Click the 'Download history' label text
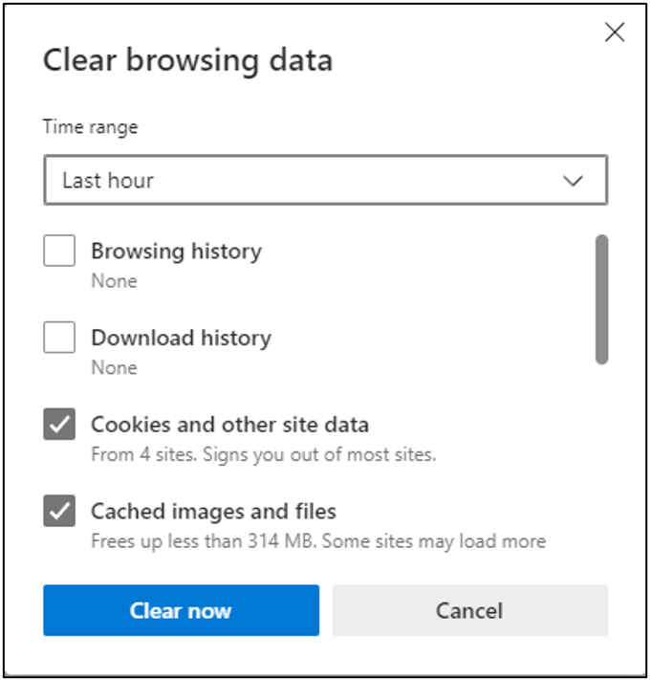Image resolution: width=652 pixels, height=680 pixels. tap(182, 339)
